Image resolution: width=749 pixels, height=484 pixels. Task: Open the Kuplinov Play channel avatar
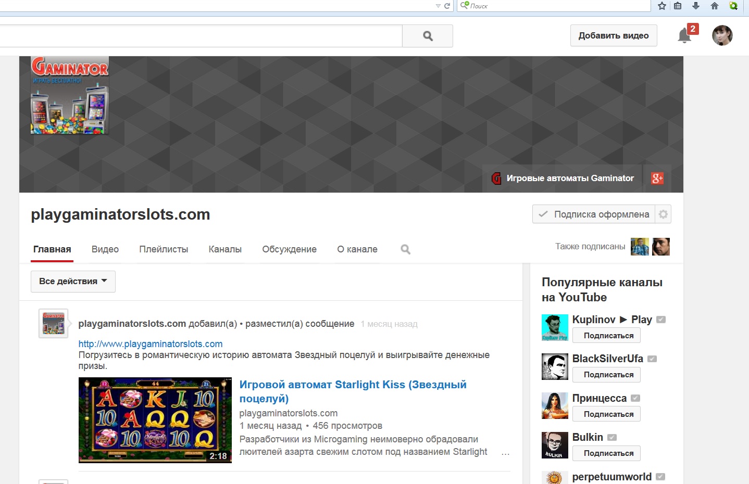tap(555, 327)
